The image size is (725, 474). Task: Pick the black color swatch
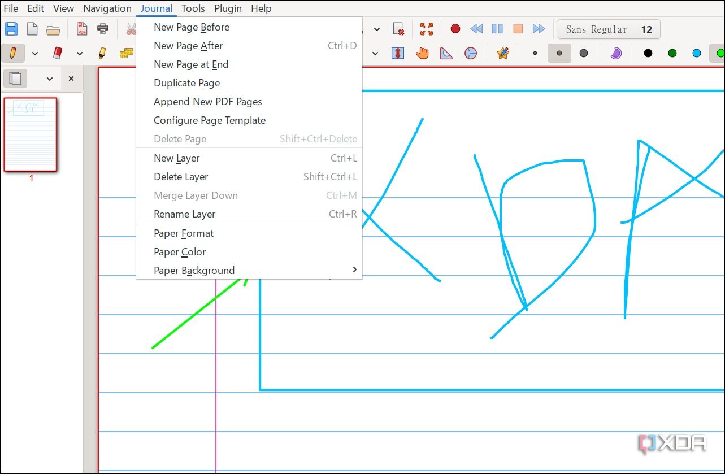[648, 53]
